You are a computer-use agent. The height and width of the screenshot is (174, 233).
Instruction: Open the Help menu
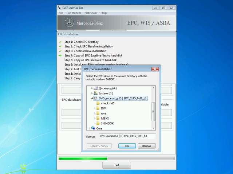(103, 13)
